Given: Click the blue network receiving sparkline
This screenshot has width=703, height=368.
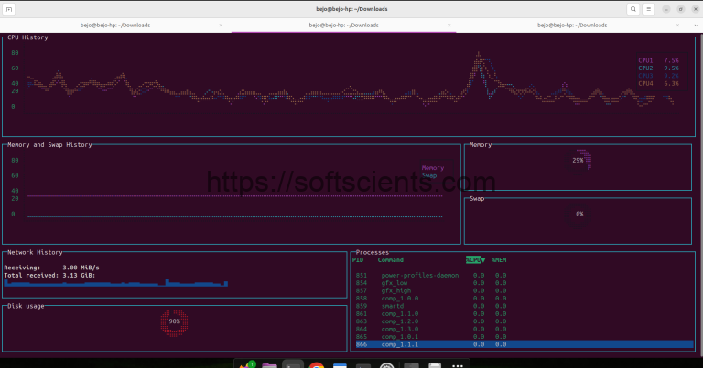Looking at the screenshot, I should point(115,282).
